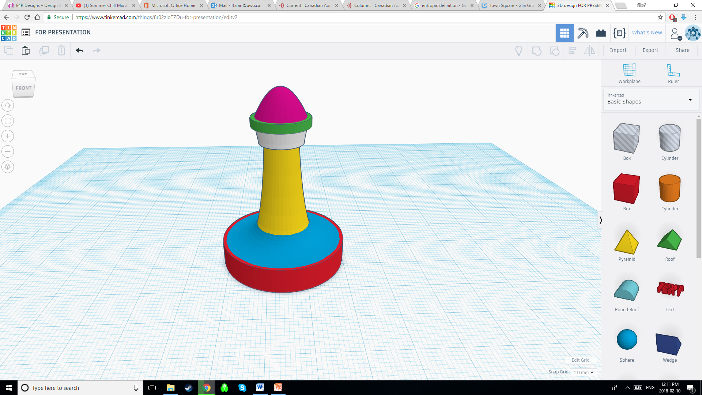Switch to 3D design grid view

pos(565,33)
